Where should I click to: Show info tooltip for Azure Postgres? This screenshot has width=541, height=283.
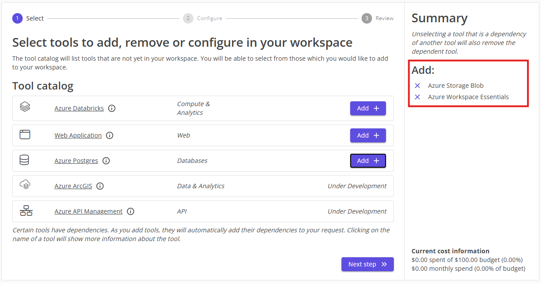point(106,161)
